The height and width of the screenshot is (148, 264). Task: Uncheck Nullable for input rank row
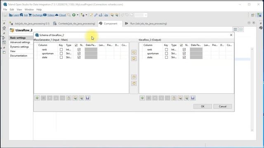click(x=79, y=49)
